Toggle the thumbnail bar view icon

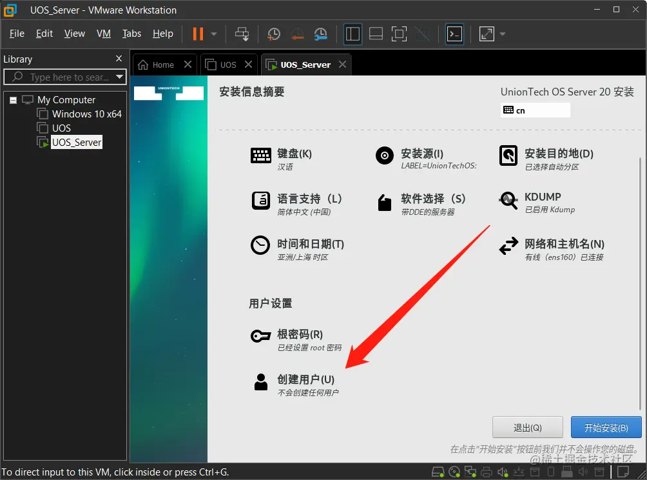tap(376, 34)
